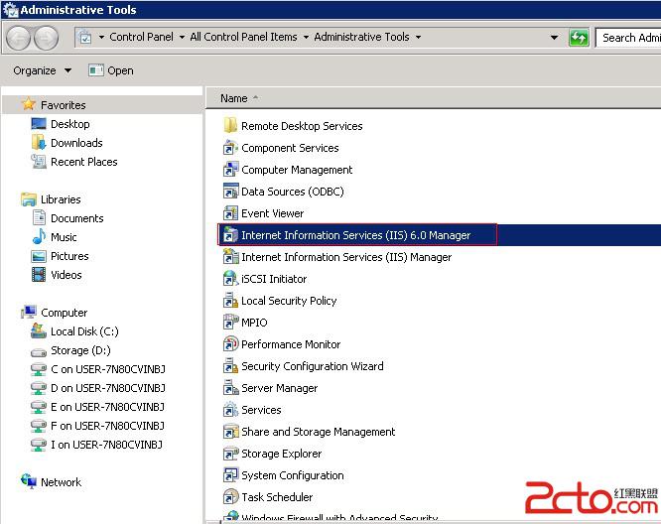Open the Music library
The height and width of the screenshot is (524, 661).
point(64,237)
